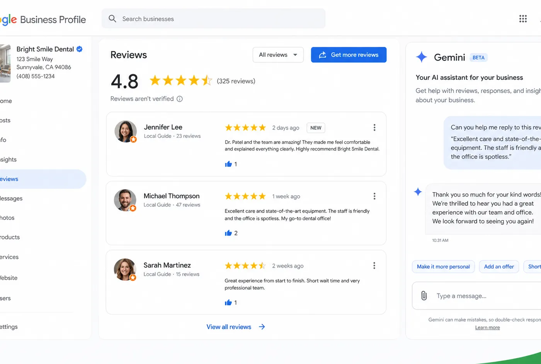
Task: Click the Make it more personal chip
Action: point(443,267)
